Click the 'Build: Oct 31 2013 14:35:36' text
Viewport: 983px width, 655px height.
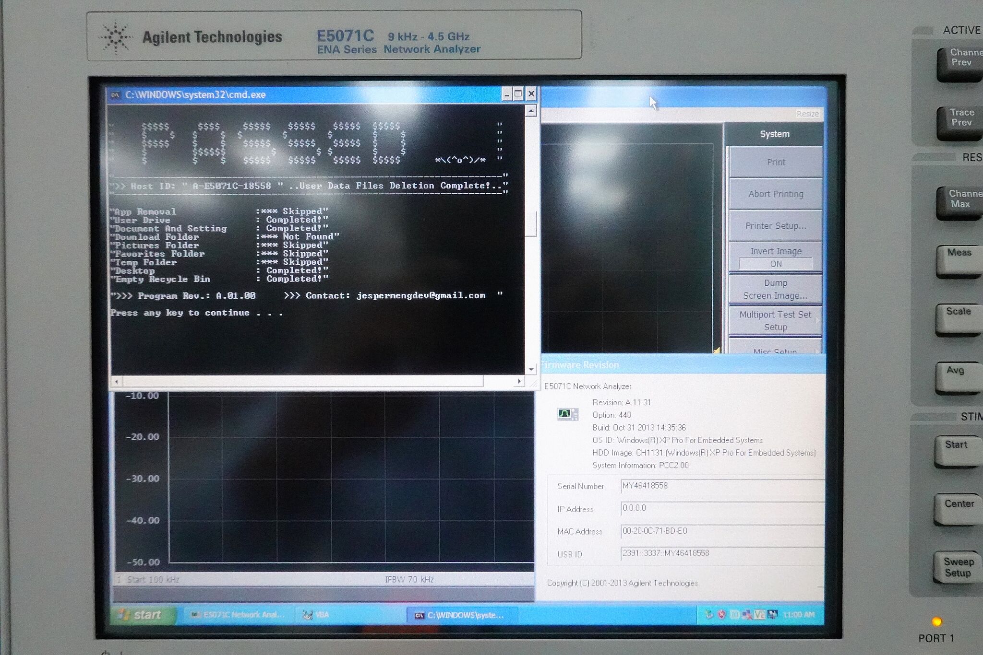pos(639,427)
